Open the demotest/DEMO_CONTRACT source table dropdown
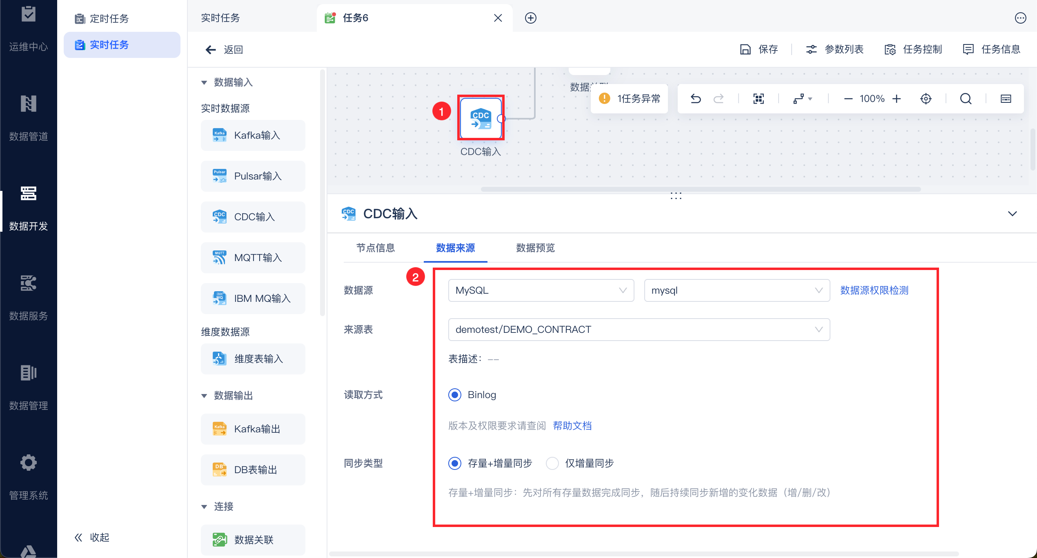1037x558 pixels. coord(639,330)
